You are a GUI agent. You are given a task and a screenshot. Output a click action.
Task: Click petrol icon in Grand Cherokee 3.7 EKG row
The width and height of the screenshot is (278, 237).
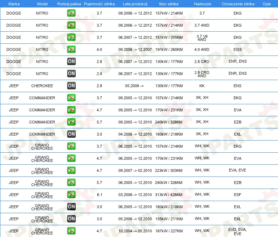tap(71, 146)
